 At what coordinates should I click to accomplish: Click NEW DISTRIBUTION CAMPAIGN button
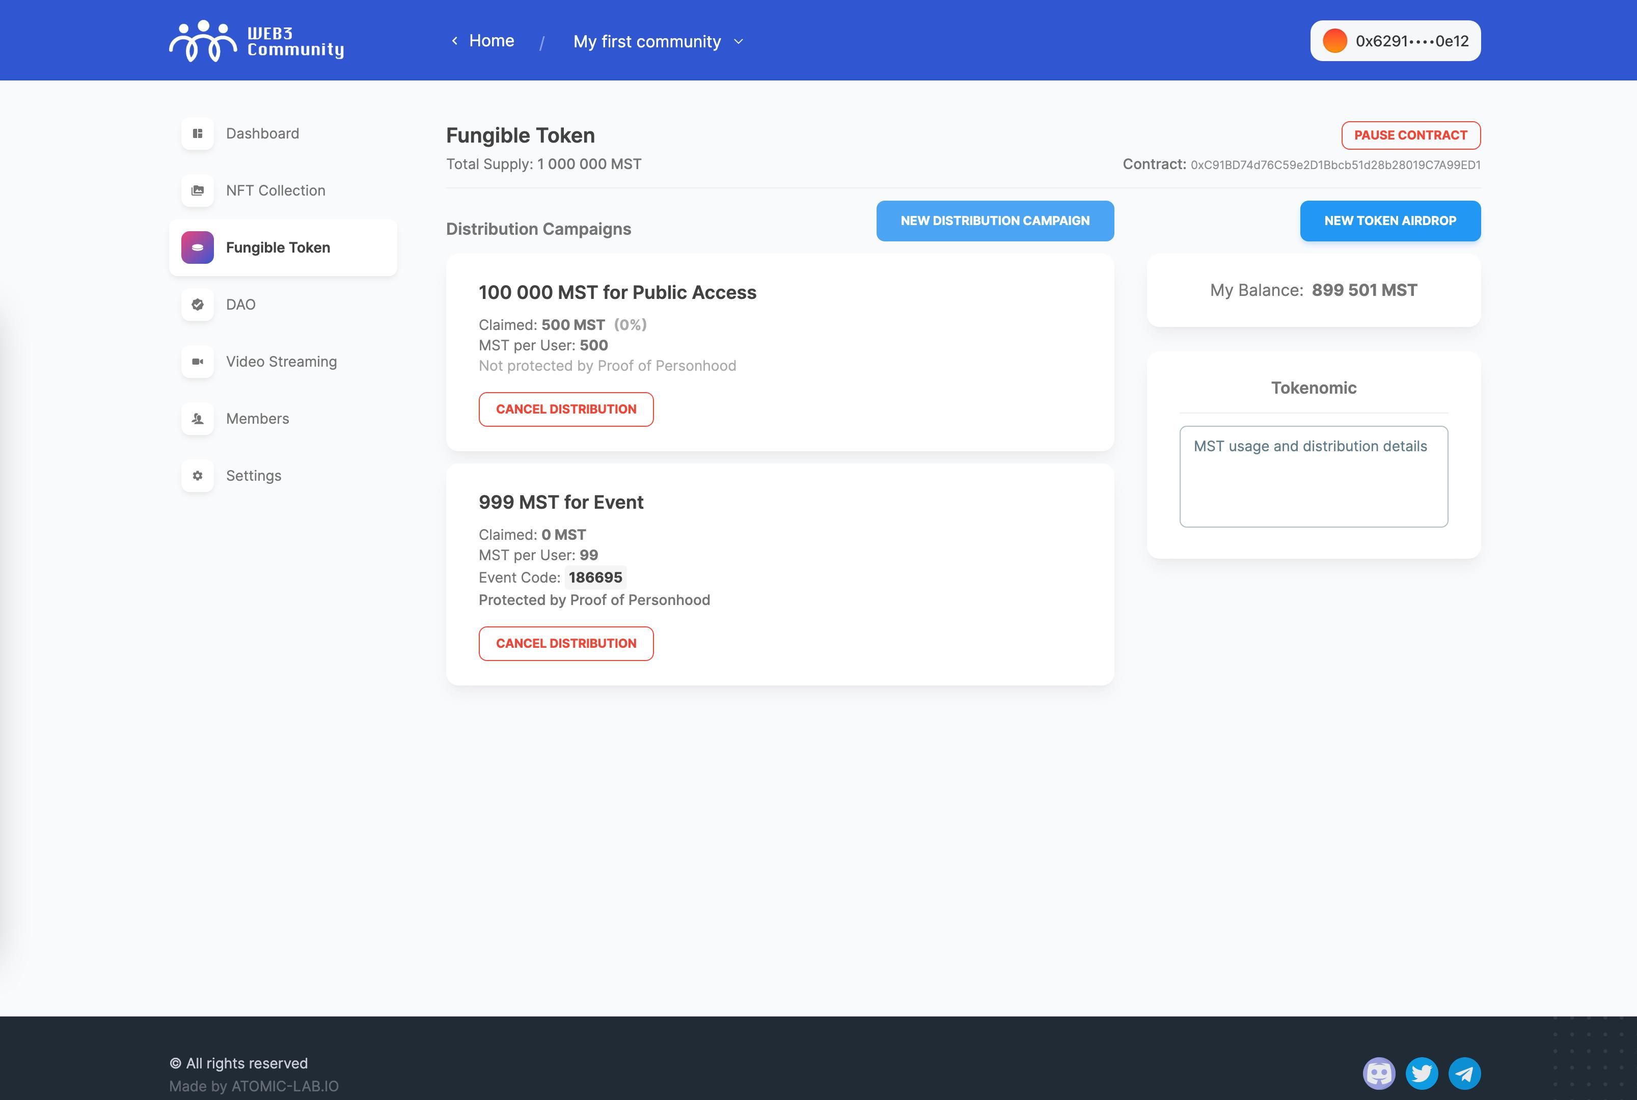pyautogui.click(x=995, y=221)
